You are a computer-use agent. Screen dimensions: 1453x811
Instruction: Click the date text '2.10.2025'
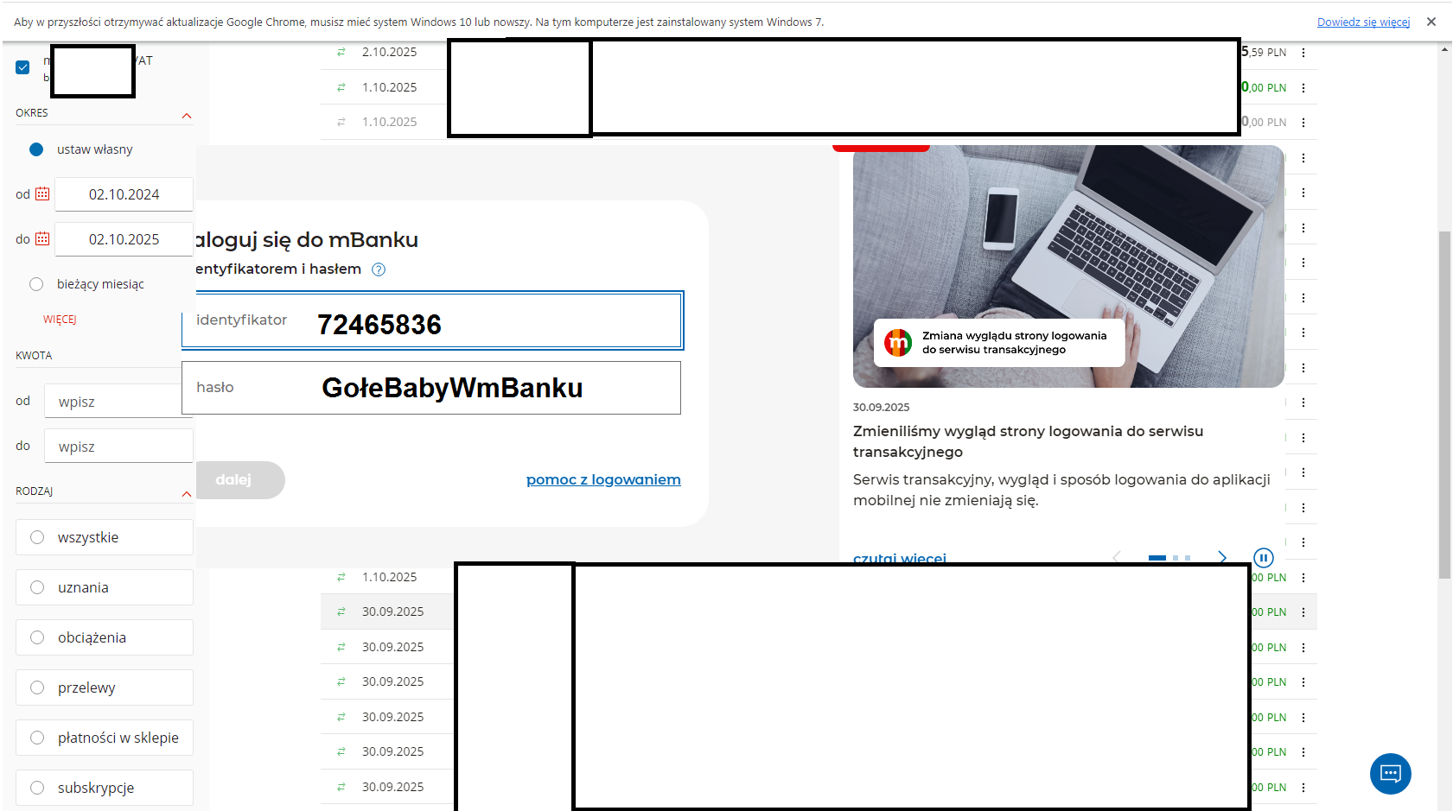[389, 52]
